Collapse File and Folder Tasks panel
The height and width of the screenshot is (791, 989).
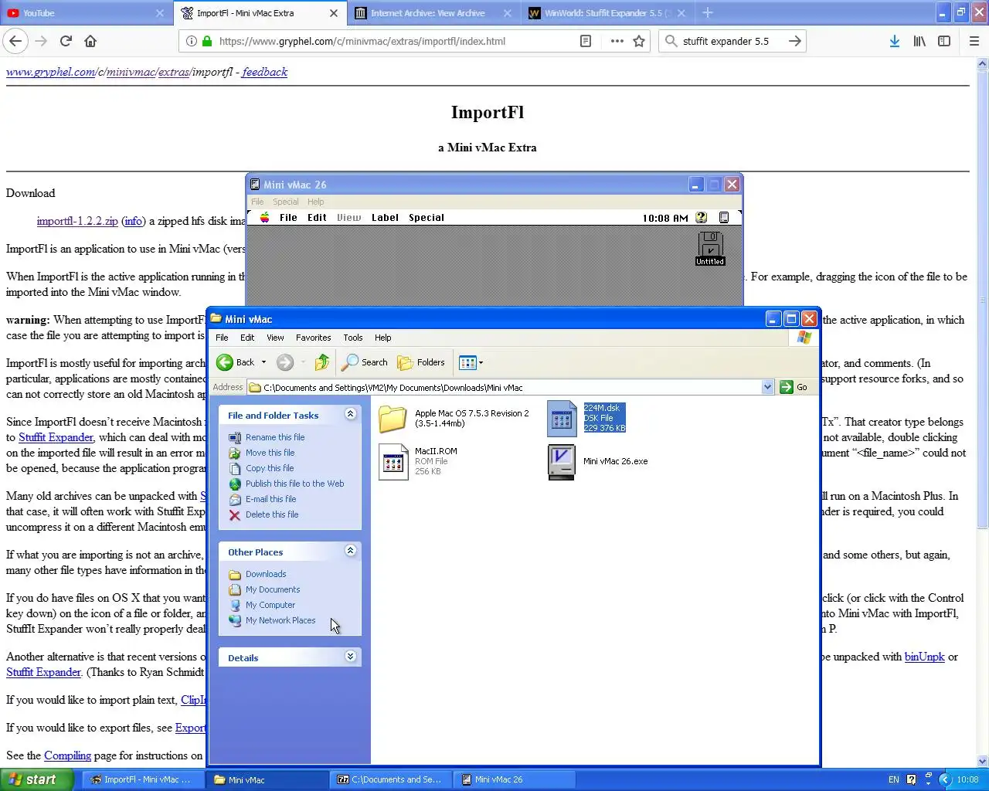(350, 415)
